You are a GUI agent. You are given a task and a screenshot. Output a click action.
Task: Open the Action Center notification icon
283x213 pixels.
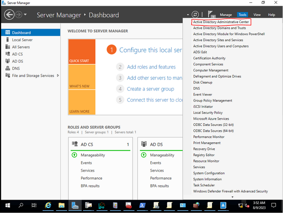pos(274,205)
